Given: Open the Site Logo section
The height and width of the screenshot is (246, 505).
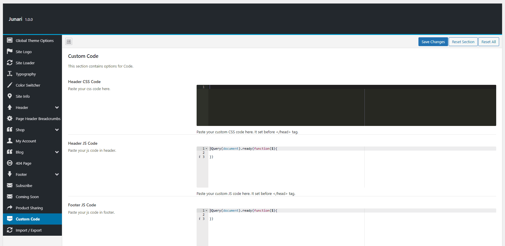Looking at the screenshot, I should tap(32, 52).
